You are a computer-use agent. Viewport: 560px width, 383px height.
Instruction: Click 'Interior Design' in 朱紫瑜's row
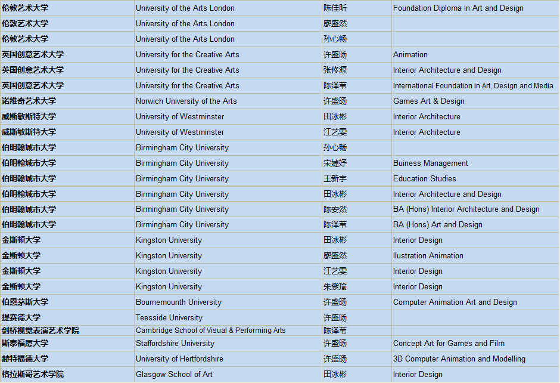(x=418, y=286)
